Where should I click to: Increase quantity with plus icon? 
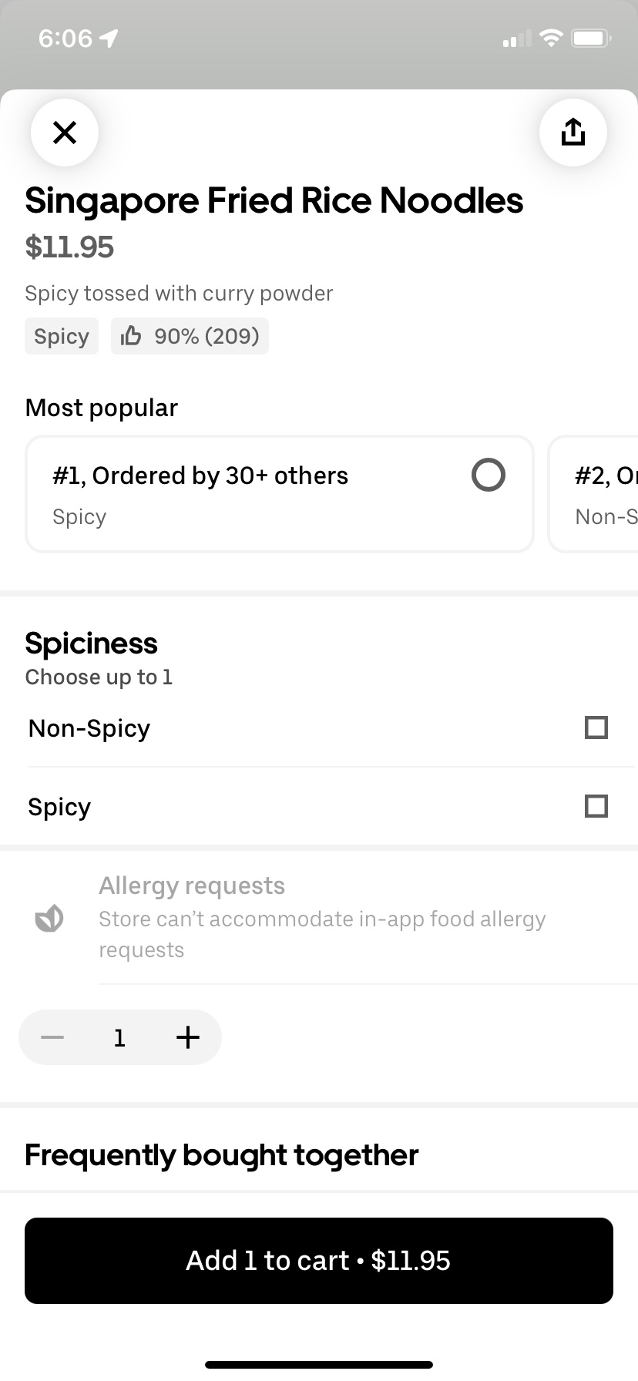(x=187, y=1037)
